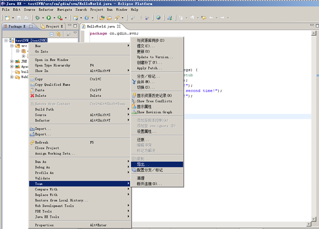Click Collapse All icon in Package Explorer
This screenshot has height=229, width=319.
52,34
